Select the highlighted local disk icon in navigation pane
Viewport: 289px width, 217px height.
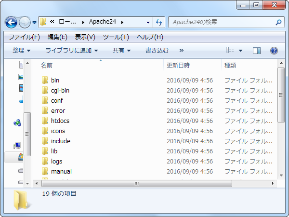[21, 157]
